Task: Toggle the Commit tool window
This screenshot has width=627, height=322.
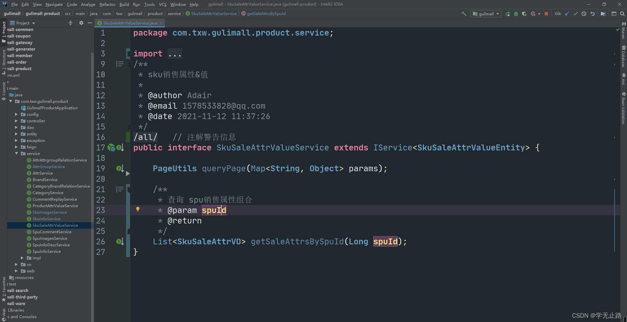Action: pos(4,91)
